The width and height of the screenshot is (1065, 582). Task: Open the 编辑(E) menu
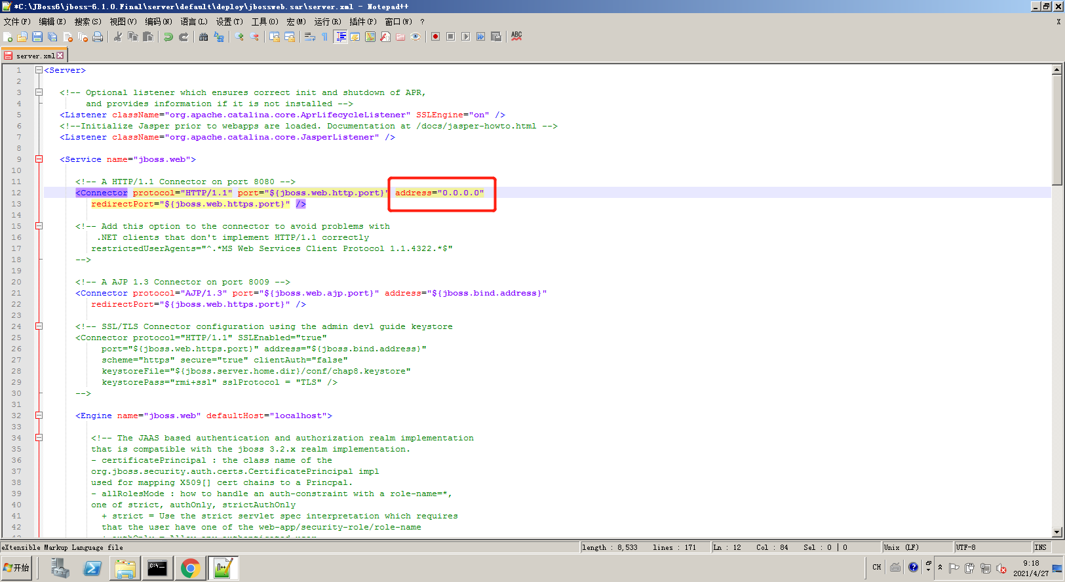point(52,22)
